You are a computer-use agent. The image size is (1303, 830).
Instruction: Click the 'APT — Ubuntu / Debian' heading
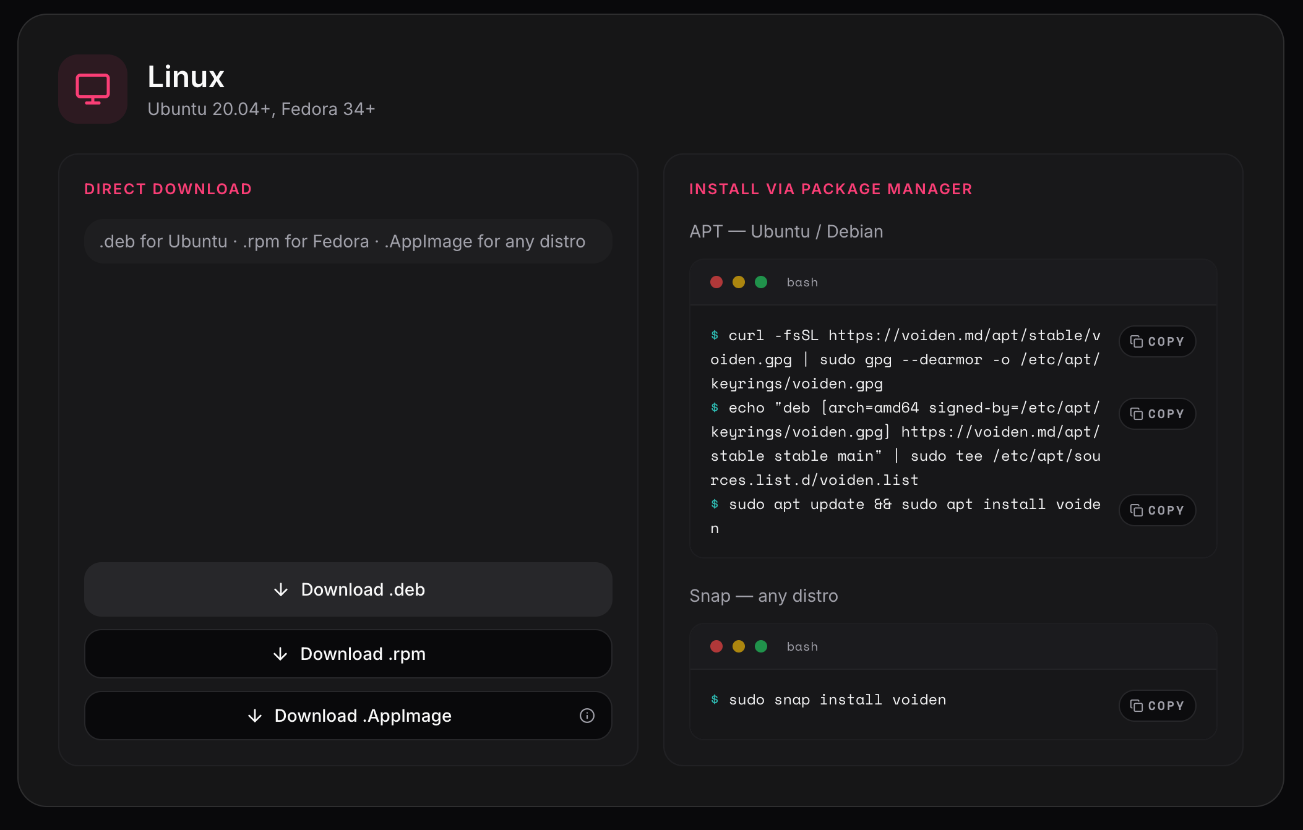(786, 231)
